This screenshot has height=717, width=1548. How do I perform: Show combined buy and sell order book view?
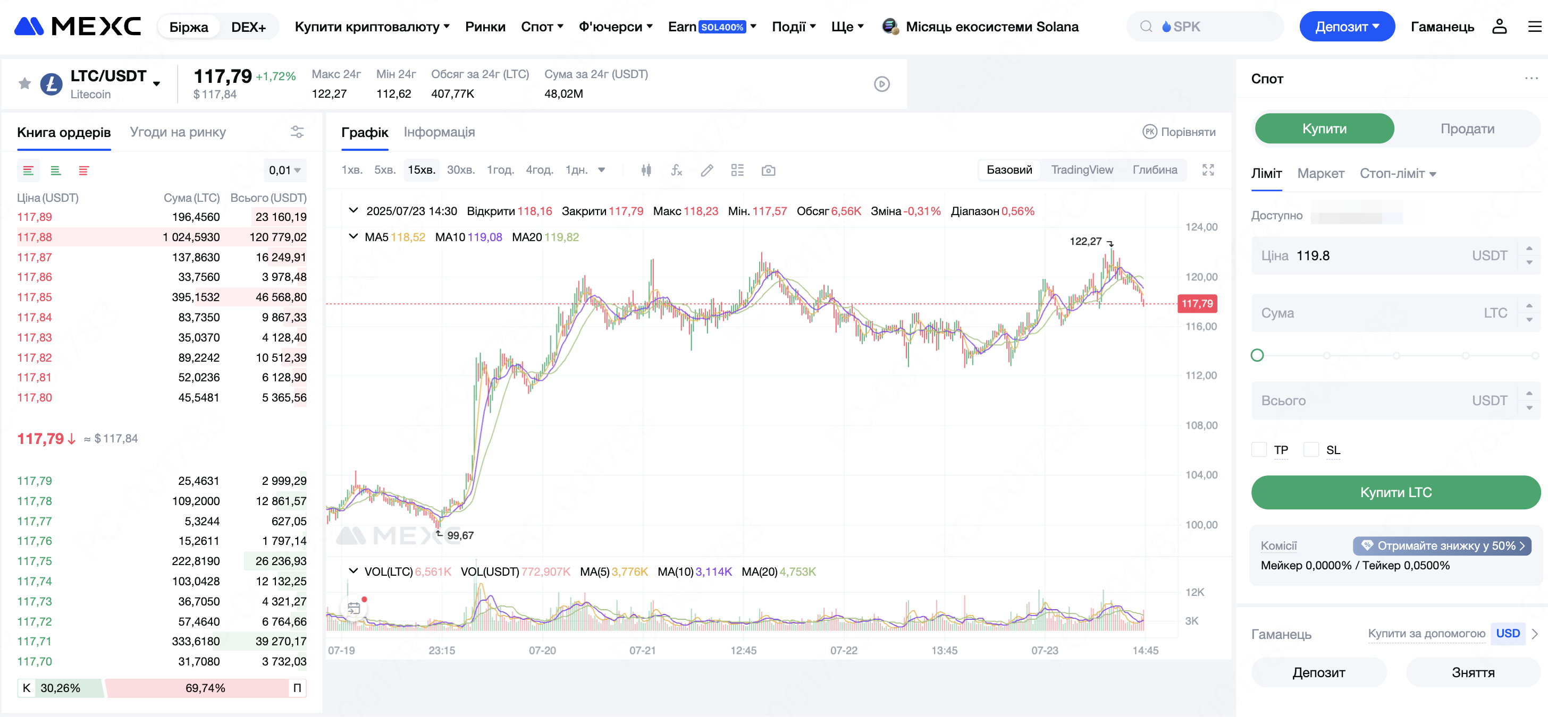(x=28, y=170)
